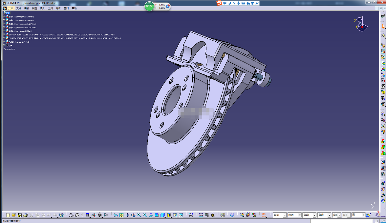Click the Save floppy disk icon
Image resolution: width=386 pixels, height=223 pixels.
click(19, 215)
